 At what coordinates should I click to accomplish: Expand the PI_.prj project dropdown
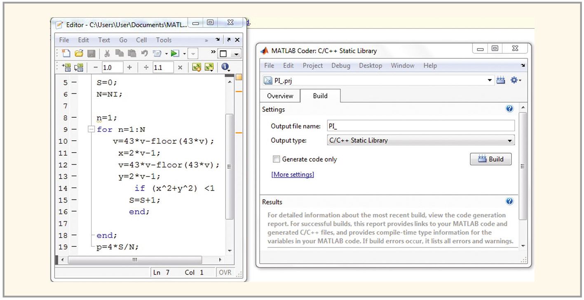coord(490,81)
